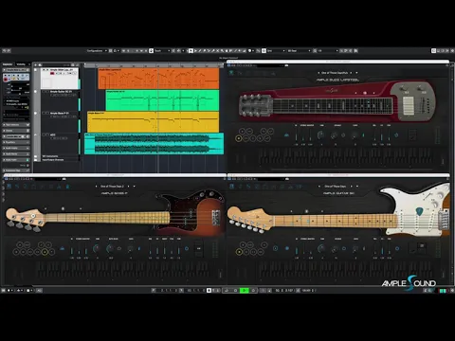Open the Grid snap type dropdown
The image size is (455, 341).
click(x=276, y=50)
